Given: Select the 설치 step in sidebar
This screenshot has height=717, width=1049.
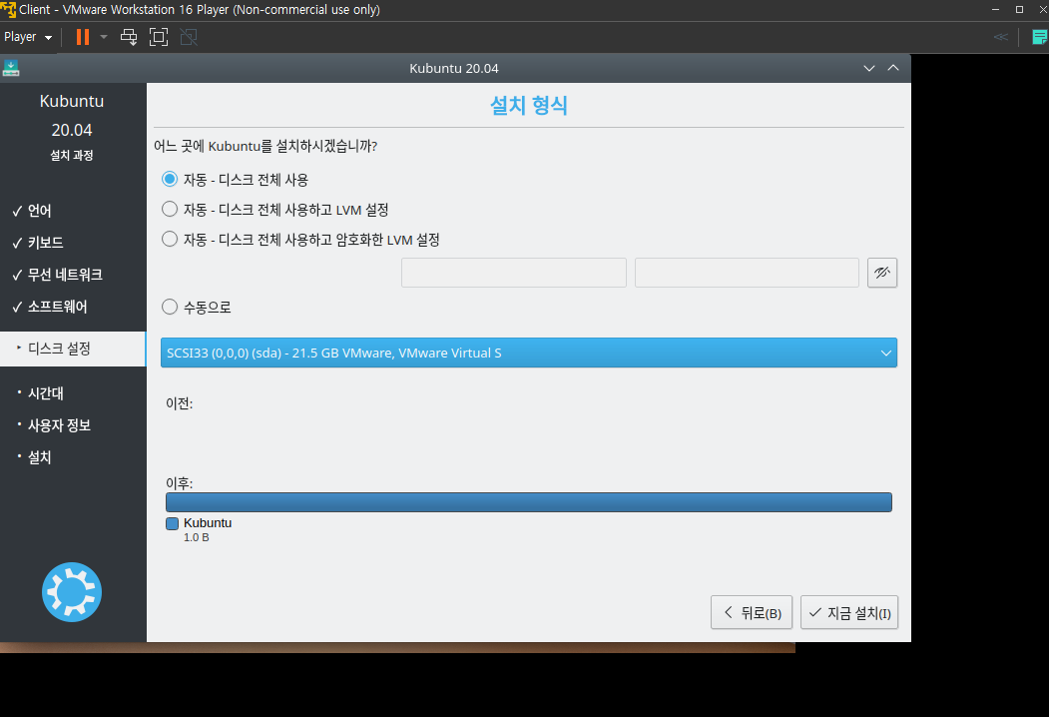Looking at the screenshot, I should pos(40,458).
